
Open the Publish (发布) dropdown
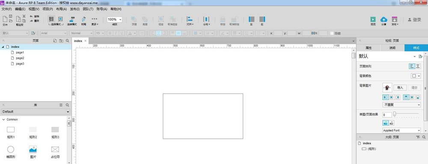pyautogui.click(x=395, y=20)
